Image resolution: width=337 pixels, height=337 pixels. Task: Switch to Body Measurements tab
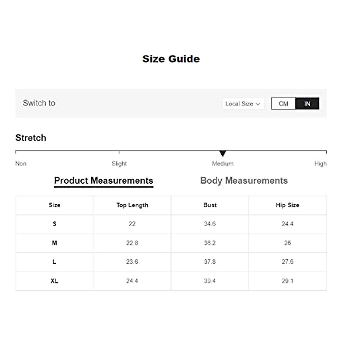pos(244,181)
